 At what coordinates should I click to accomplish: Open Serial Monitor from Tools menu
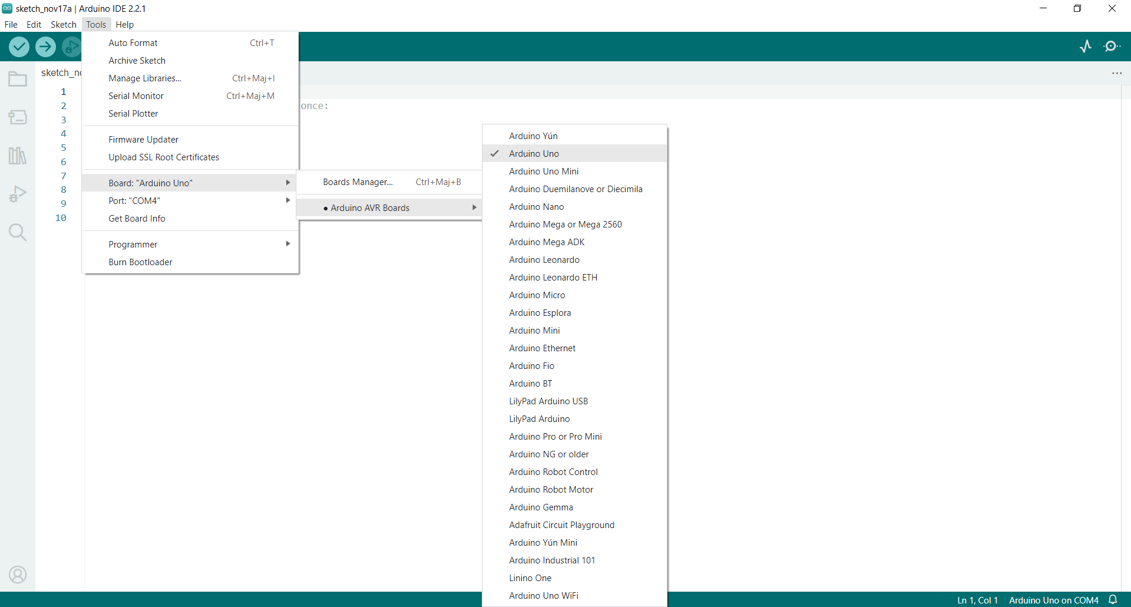(x=190, y=96)
